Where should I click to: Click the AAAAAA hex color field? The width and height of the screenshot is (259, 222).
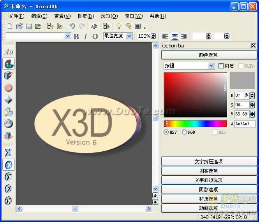click(x=245, y=124)
